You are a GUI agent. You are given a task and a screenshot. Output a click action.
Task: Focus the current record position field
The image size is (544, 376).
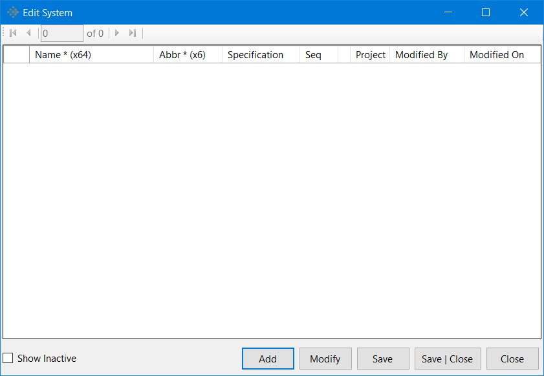pyautogui.click(x=61, y=33)
